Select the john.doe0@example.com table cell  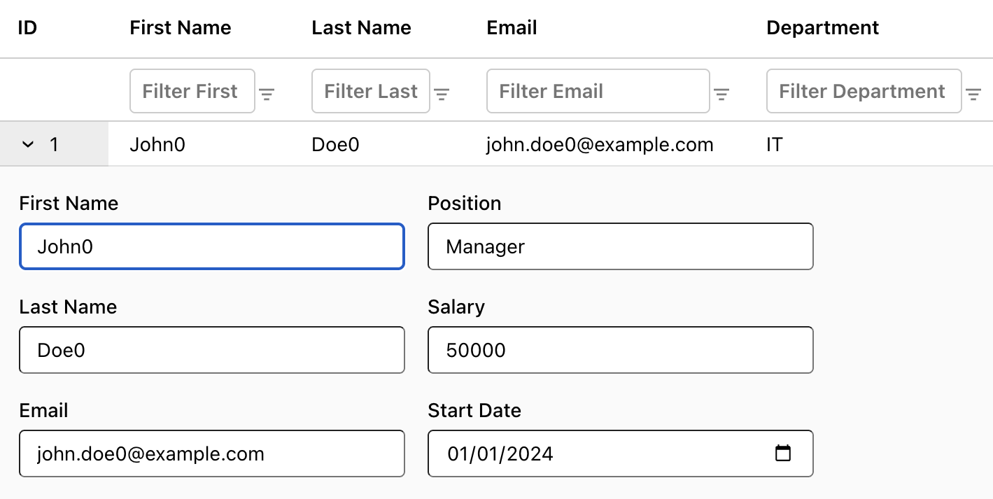600,145
